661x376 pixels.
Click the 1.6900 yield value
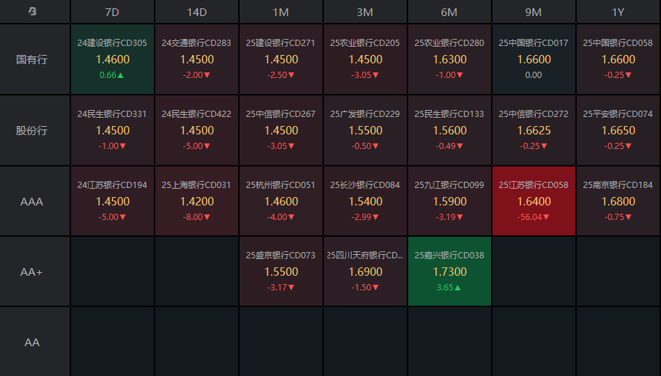366,272
